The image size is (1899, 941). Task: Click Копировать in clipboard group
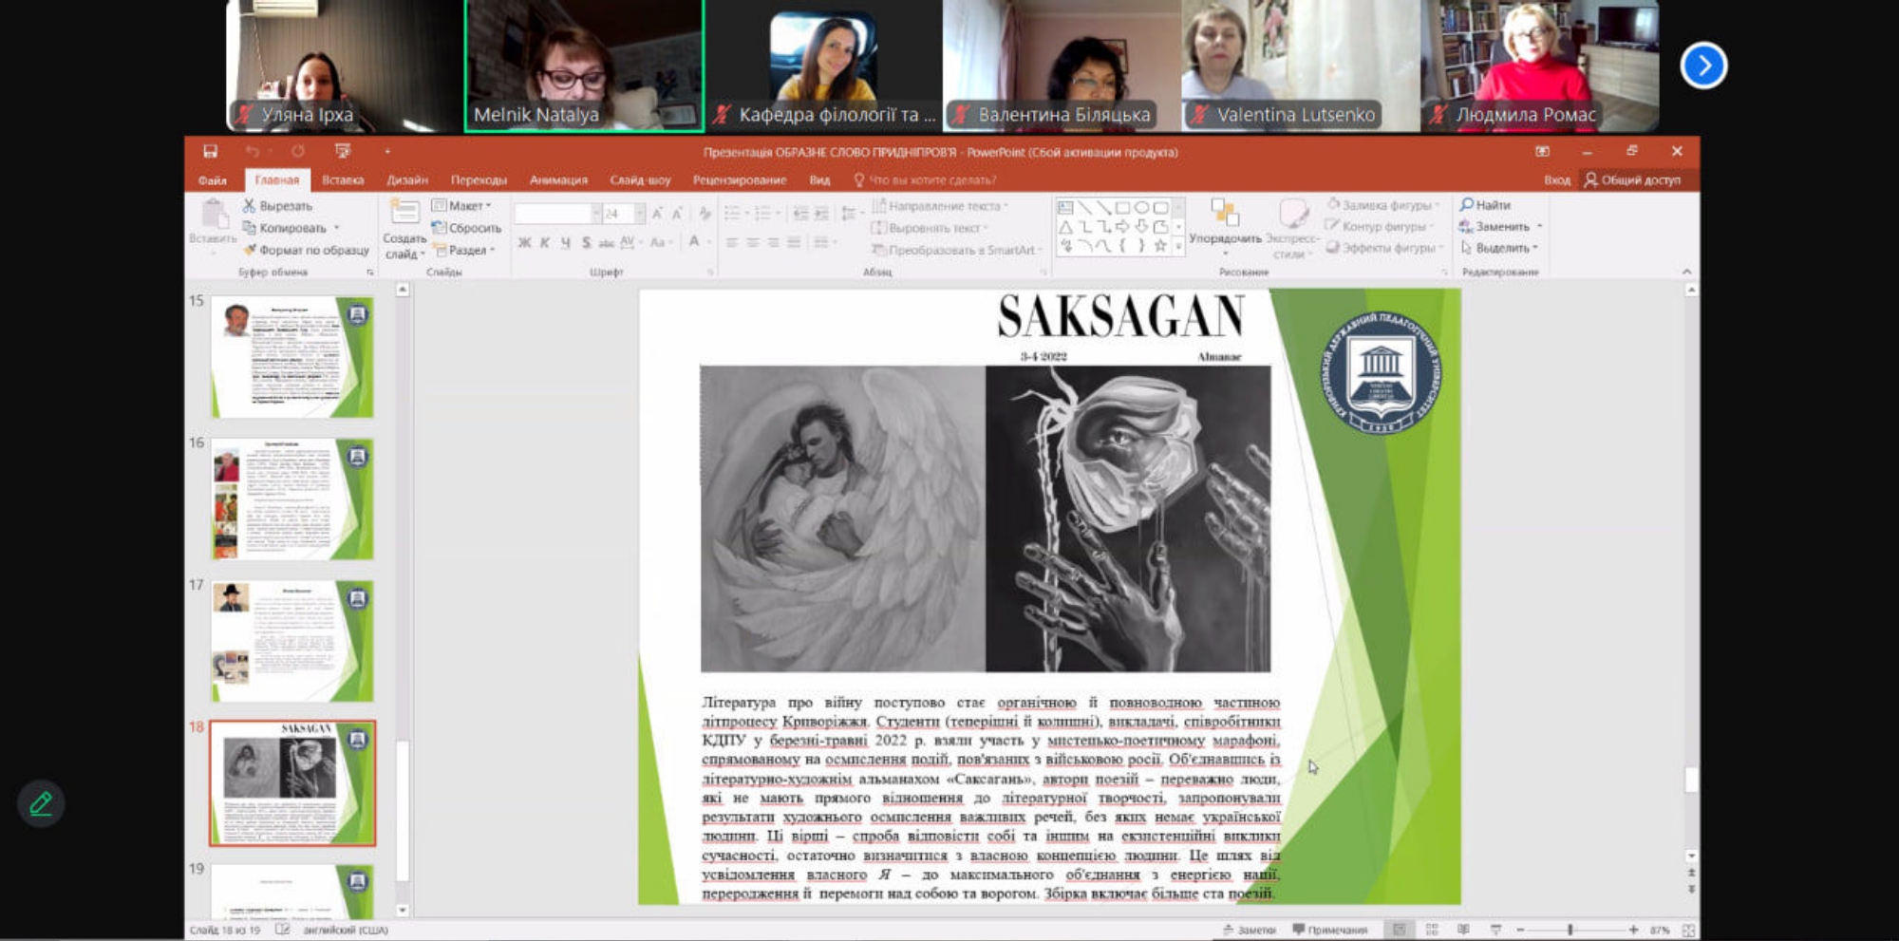(285, 228)
